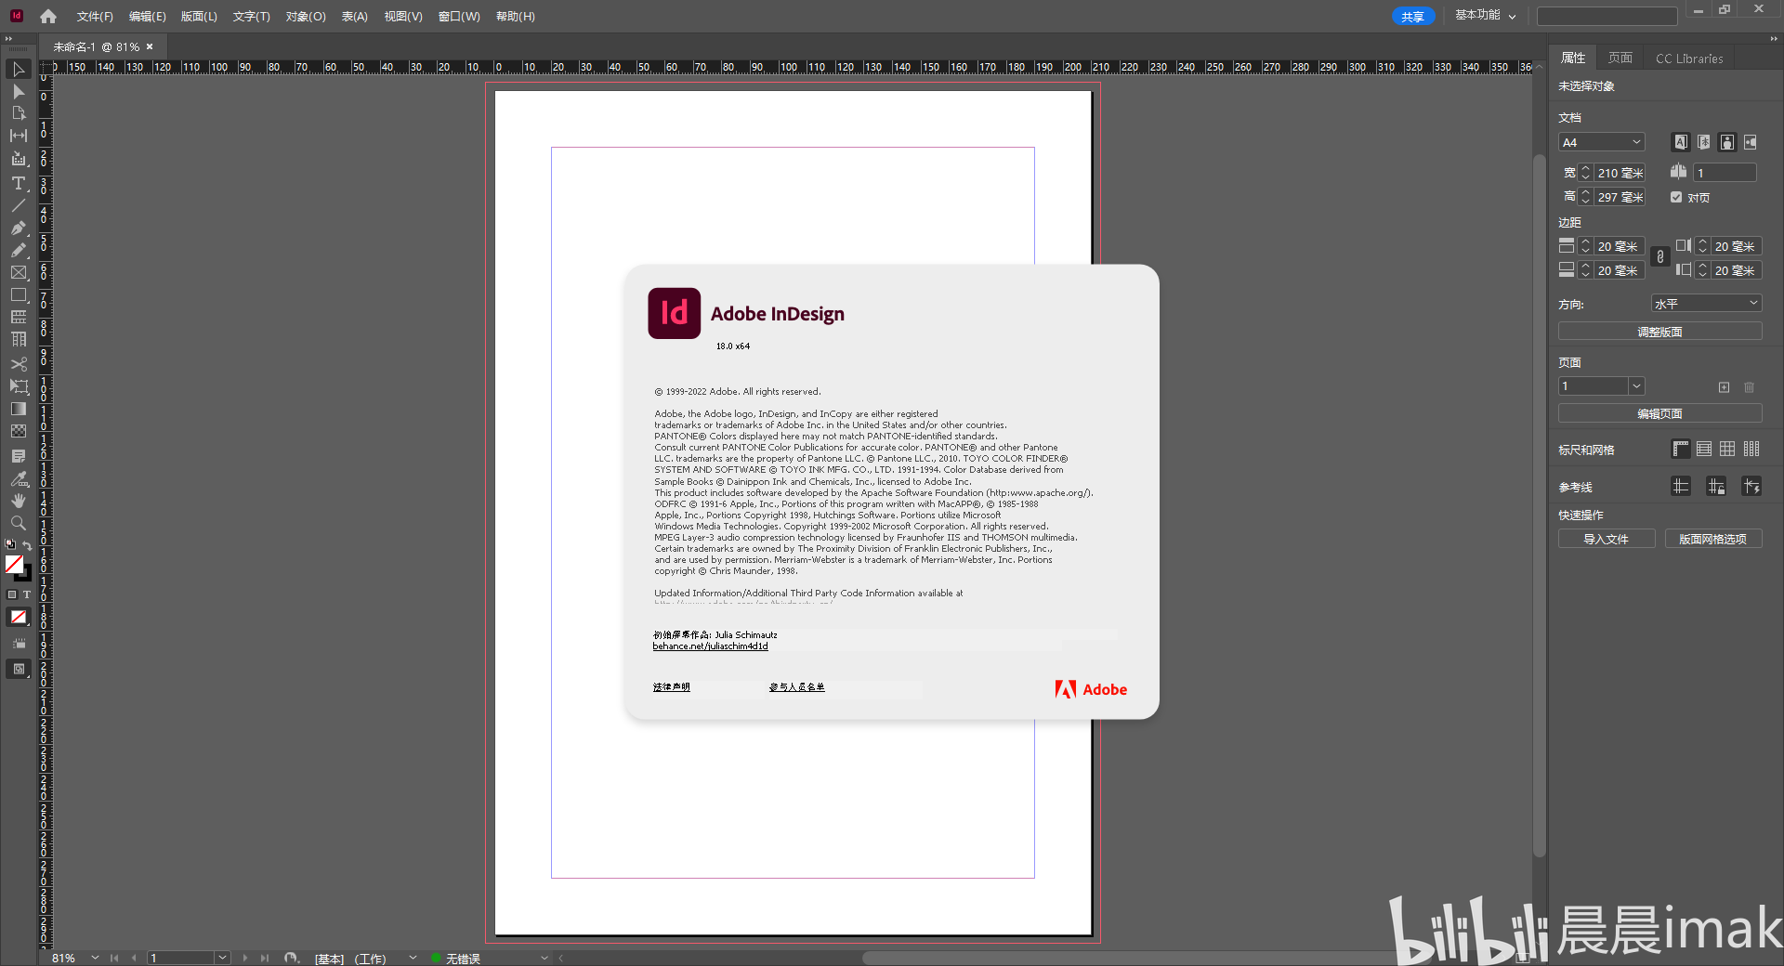
Task: Click the 版面网格选项 button
Action: click(1712, 539)
